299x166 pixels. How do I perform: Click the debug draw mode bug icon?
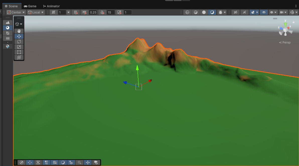(220, 12)
